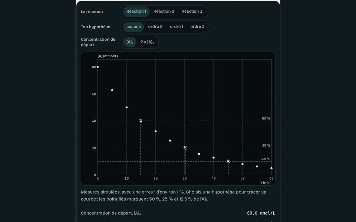
Task: Choose the 'ordre 1' hypothesis
Action: [x=177, y=27]
